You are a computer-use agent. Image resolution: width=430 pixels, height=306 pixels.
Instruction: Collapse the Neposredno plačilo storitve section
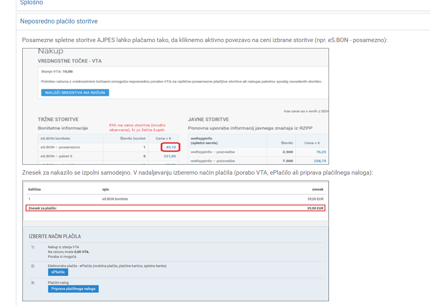[59, 21]
